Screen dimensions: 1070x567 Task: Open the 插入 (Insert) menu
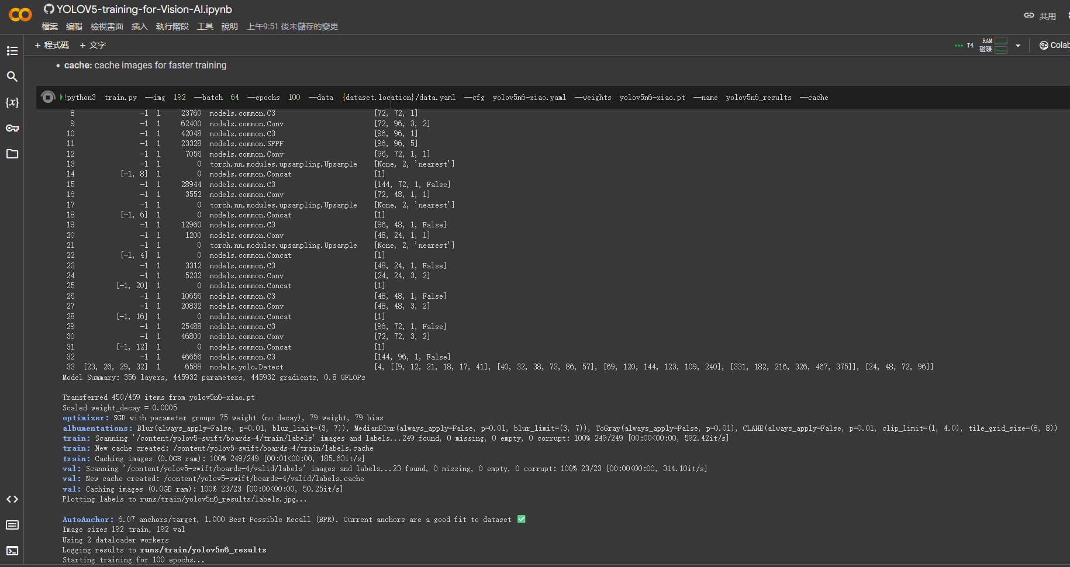[x=140, y=26]
